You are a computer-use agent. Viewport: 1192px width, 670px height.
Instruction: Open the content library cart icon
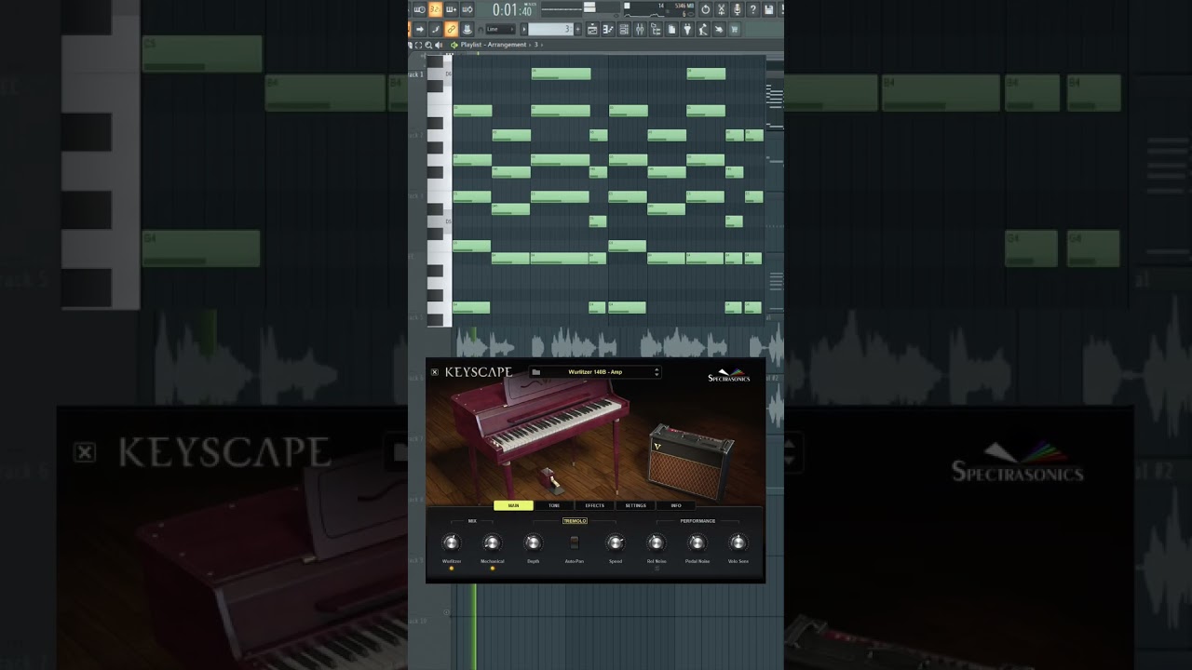coord(734,29)
